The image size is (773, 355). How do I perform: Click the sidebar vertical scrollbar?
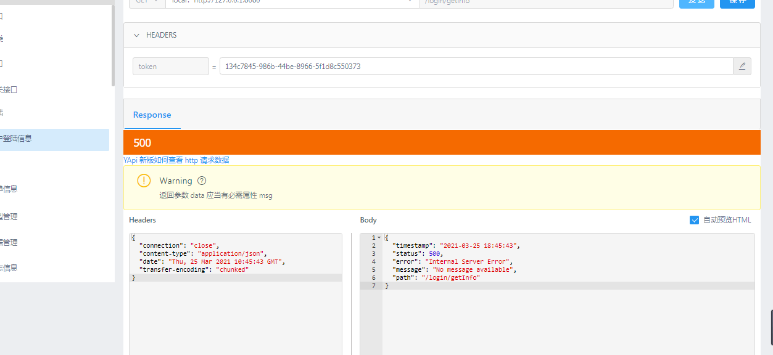[113, 45]
